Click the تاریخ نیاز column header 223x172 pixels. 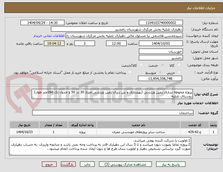[x=24, y=125]
